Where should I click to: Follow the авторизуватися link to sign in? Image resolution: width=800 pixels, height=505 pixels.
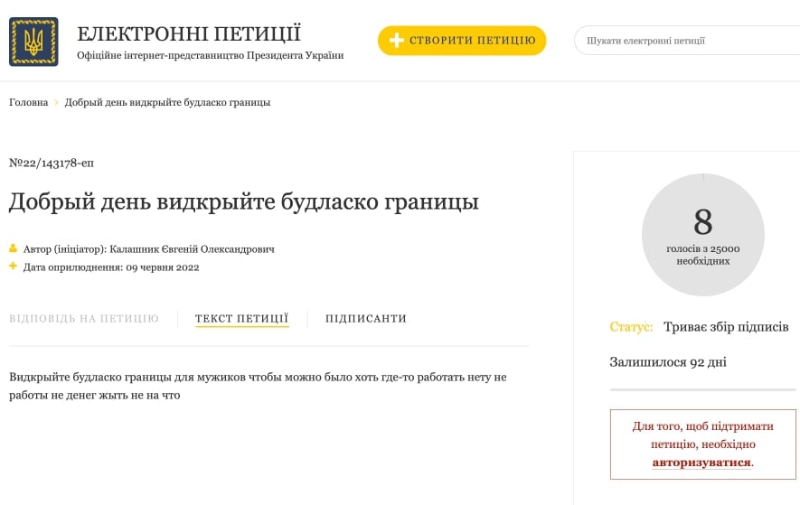click(701, 463)
